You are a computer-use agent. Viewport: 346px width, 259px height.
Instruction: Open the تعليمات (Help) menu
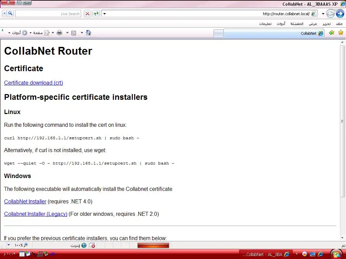[x=266, y=24]
